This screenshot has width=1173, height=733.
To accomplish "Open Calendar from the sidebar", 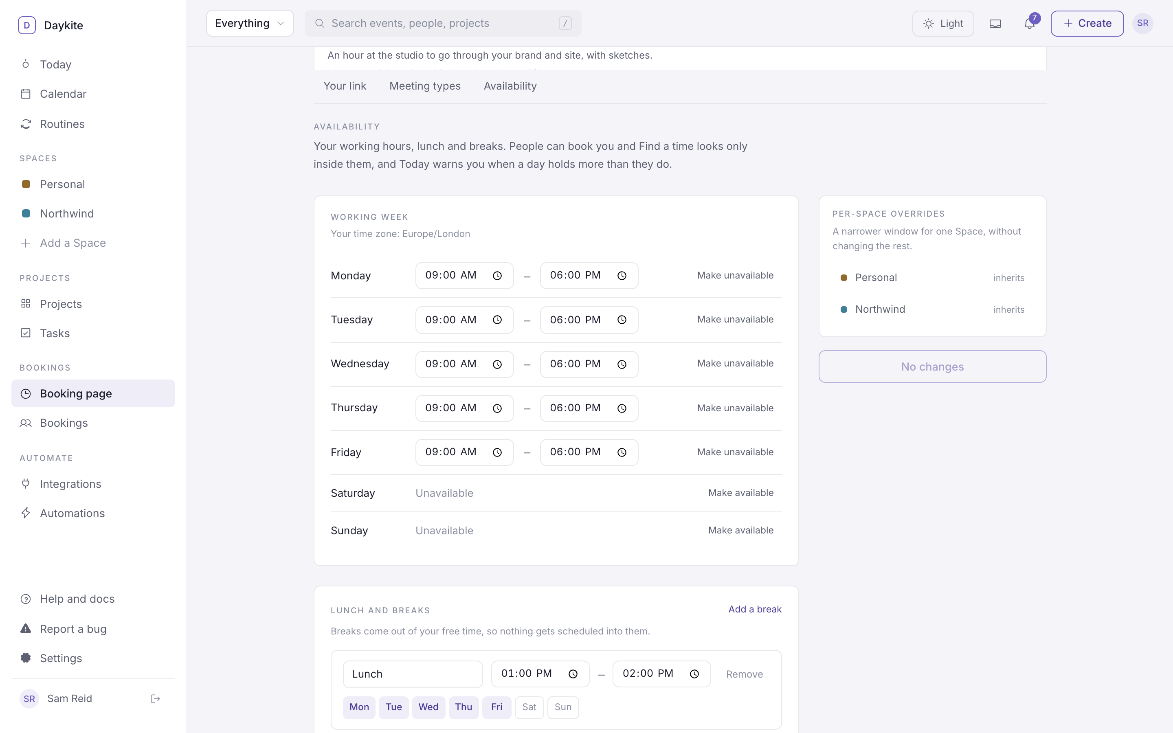I will pos(93,94).
